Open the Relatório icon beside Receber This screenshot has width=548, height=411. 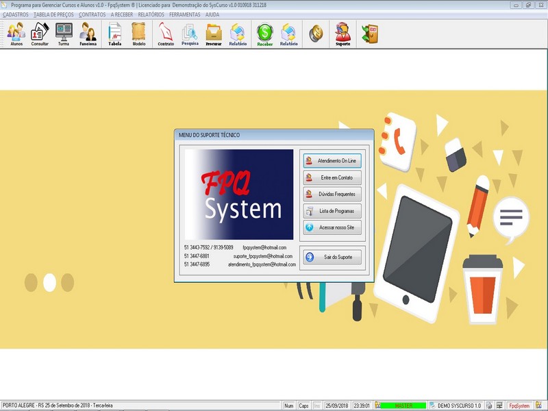(288, 34)
